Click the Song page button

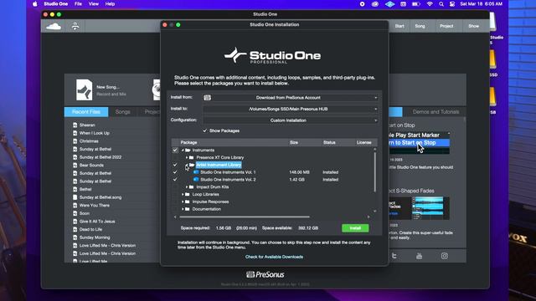pos(420,26)
